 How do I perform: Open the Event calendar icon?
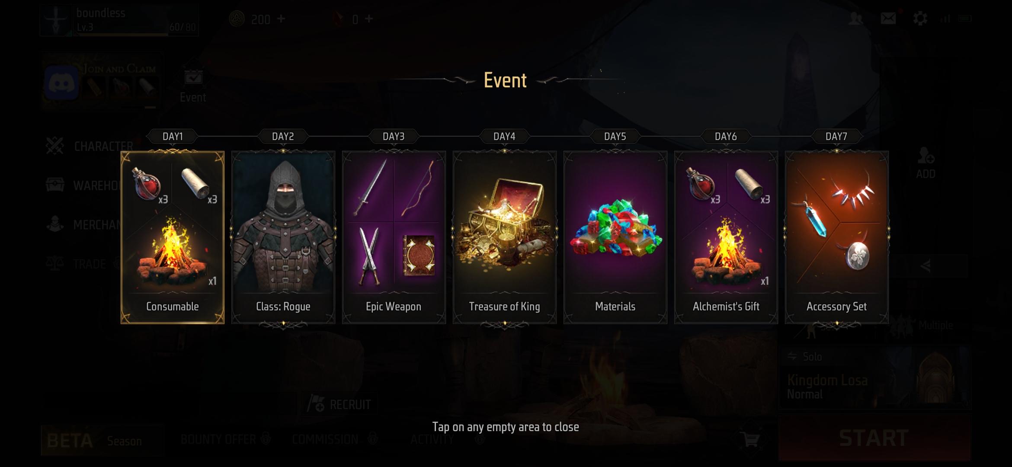[x=193, y=86]
